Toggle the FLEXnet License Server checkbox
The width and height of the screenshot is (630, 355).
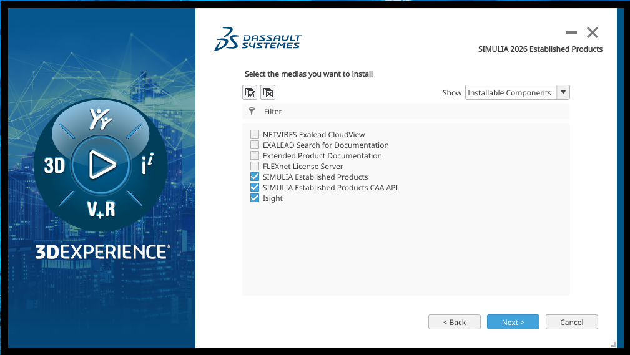point(255,167)
